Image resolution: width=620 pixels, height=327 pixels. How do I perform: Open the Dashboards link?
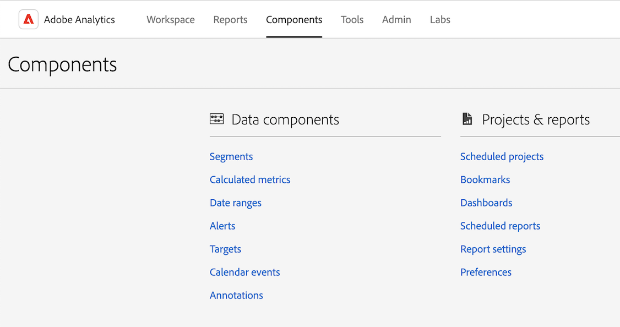pos(486,203)
